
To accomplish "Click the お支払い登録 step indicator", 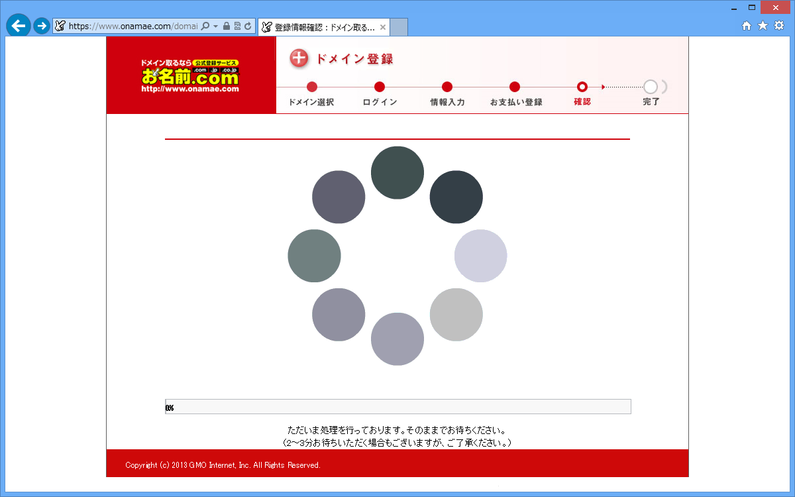I will tap(515, 87).
